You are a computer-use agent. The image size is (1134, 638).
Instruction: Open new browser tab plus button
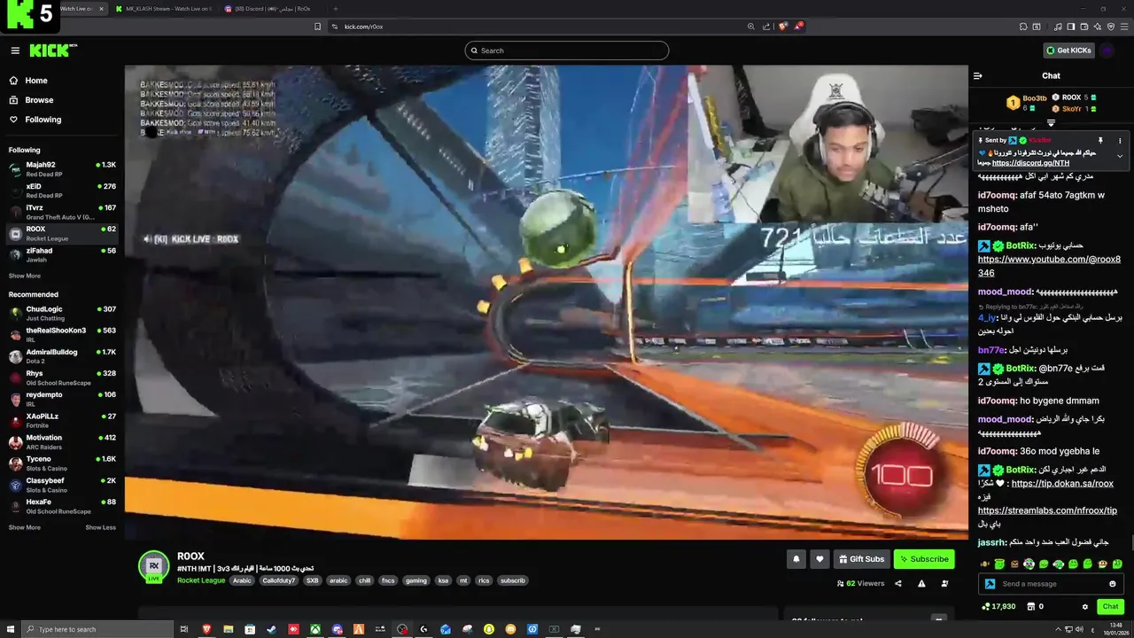pos(335,9)
